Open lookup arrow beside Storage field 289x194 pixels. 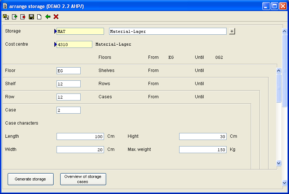[x=55, y=31]
